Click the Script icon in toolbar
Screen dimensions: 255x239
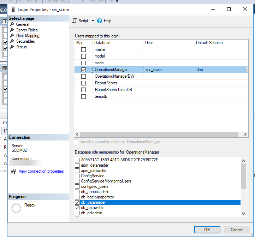point(75,21)
